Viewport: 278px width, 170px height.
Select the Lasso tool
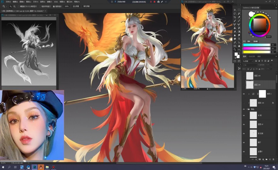tap(235, 14)
